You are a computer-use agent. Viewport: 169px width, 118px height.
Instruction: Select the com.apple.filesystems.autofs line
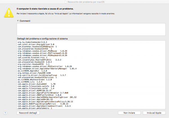click(36, 86)
